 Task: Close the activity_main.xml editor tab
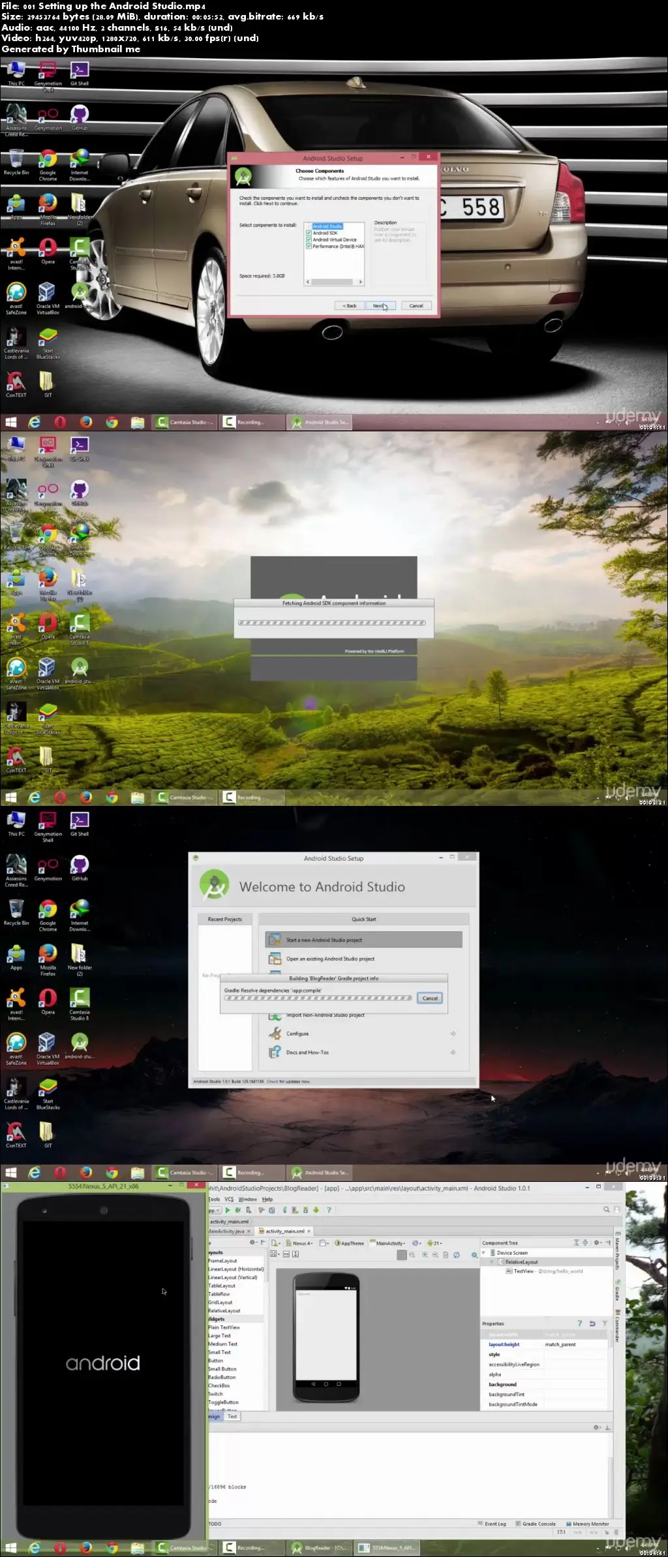[309, 1231]
